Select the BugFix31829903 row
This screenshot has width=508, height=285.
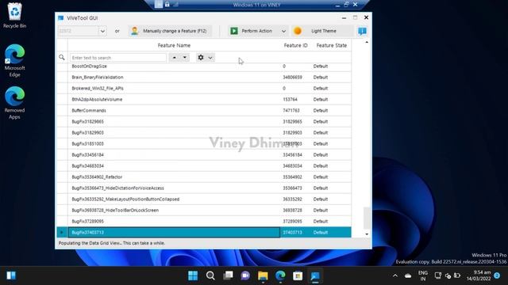click(204, 133)
